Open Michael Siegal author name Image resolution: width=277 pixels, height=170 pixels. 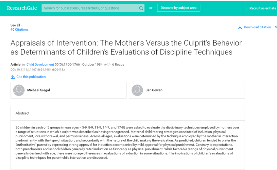pyautogui.click(x=38, y=90)
